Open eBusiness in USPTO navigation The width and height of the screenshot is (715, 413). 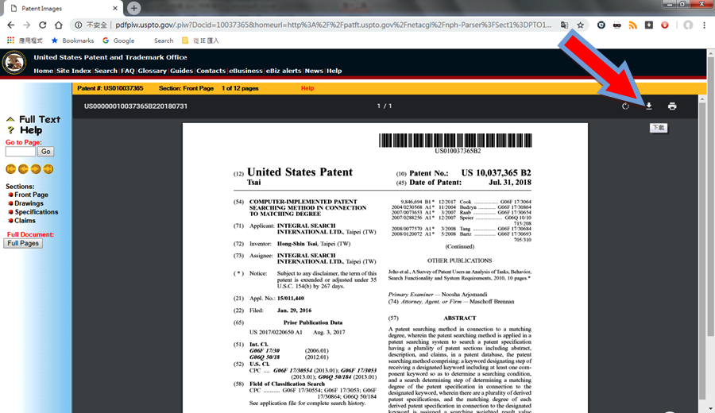click(245, 71)
